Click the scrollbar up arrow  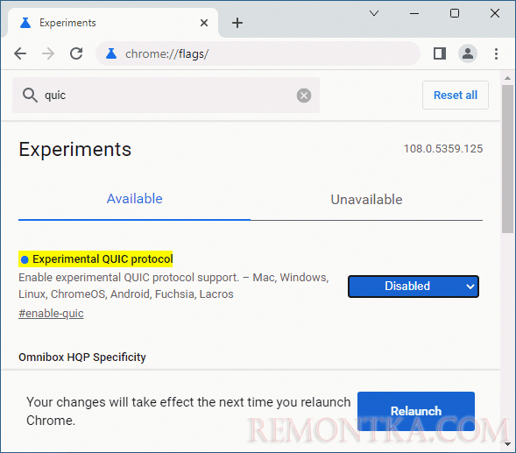coord(508,78)
